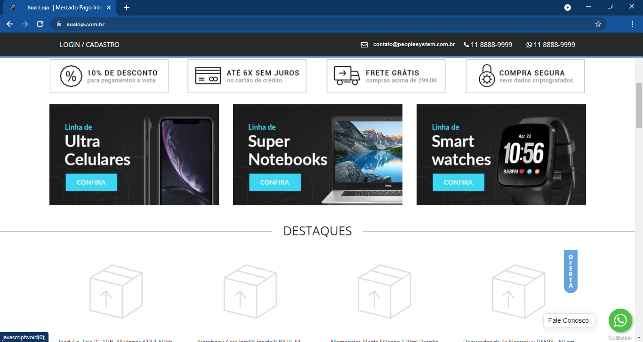Reload the page in the browser
The image size is (643, 342).
[x=40, y=24]
